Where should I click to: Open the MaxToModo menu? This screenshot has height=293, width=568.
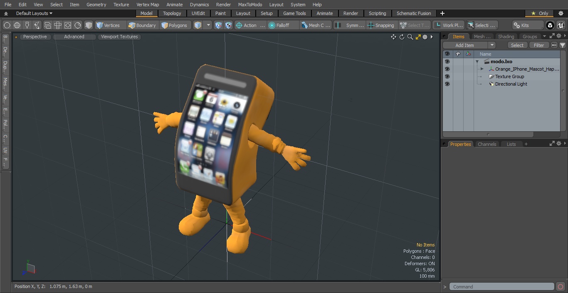point(250,5)
